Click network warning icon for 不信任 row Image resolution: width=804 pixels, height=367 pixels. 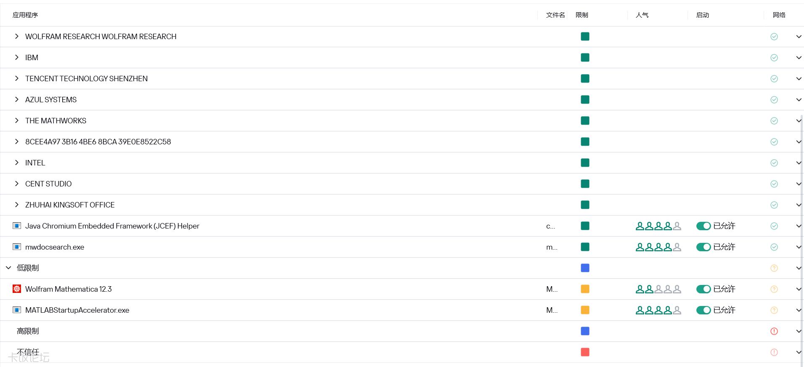coord(774,352)
